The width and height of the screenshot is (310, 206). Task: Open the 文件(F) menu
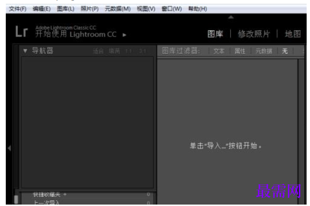(x=18, y=9)
